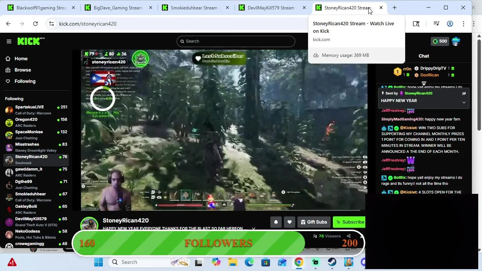The image size is (482, 271).
Task: Open SpaceMonkee channel in Following list
Action: (36, 135)
